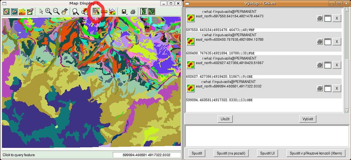This screenshot has width=351, height=160.
Task: Click the printer icon for the 602627.427386 command
Action: click(x=320, y=65)
